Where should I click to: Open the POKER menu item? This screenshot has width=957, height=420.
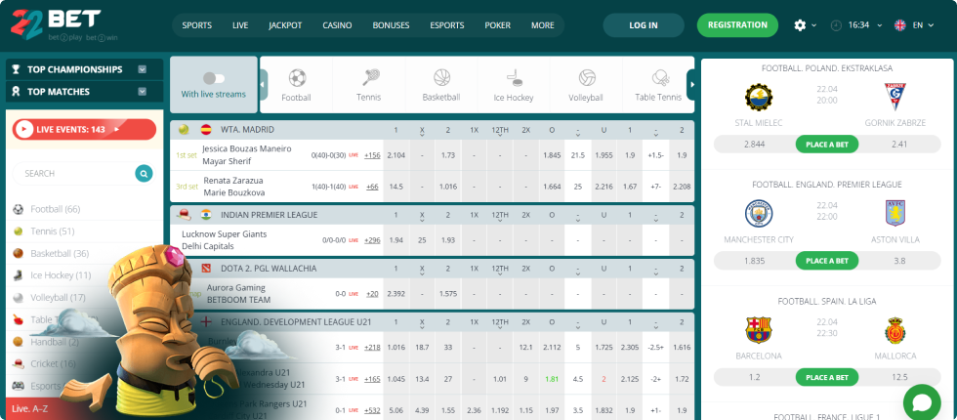497,25
